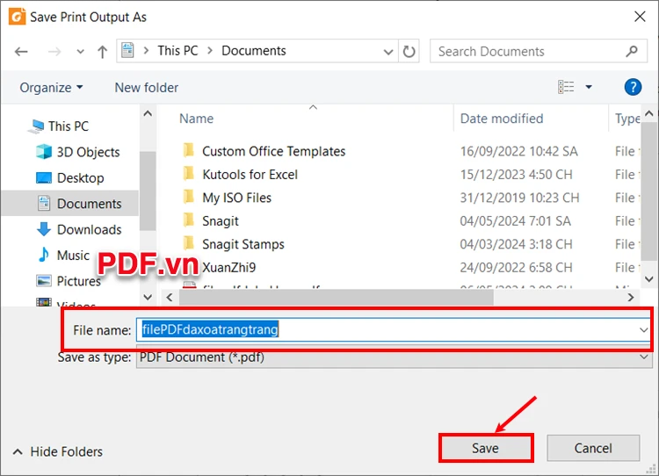Expand chevron between This PC and Documents

pyautogui.click(x=210, y=51)
